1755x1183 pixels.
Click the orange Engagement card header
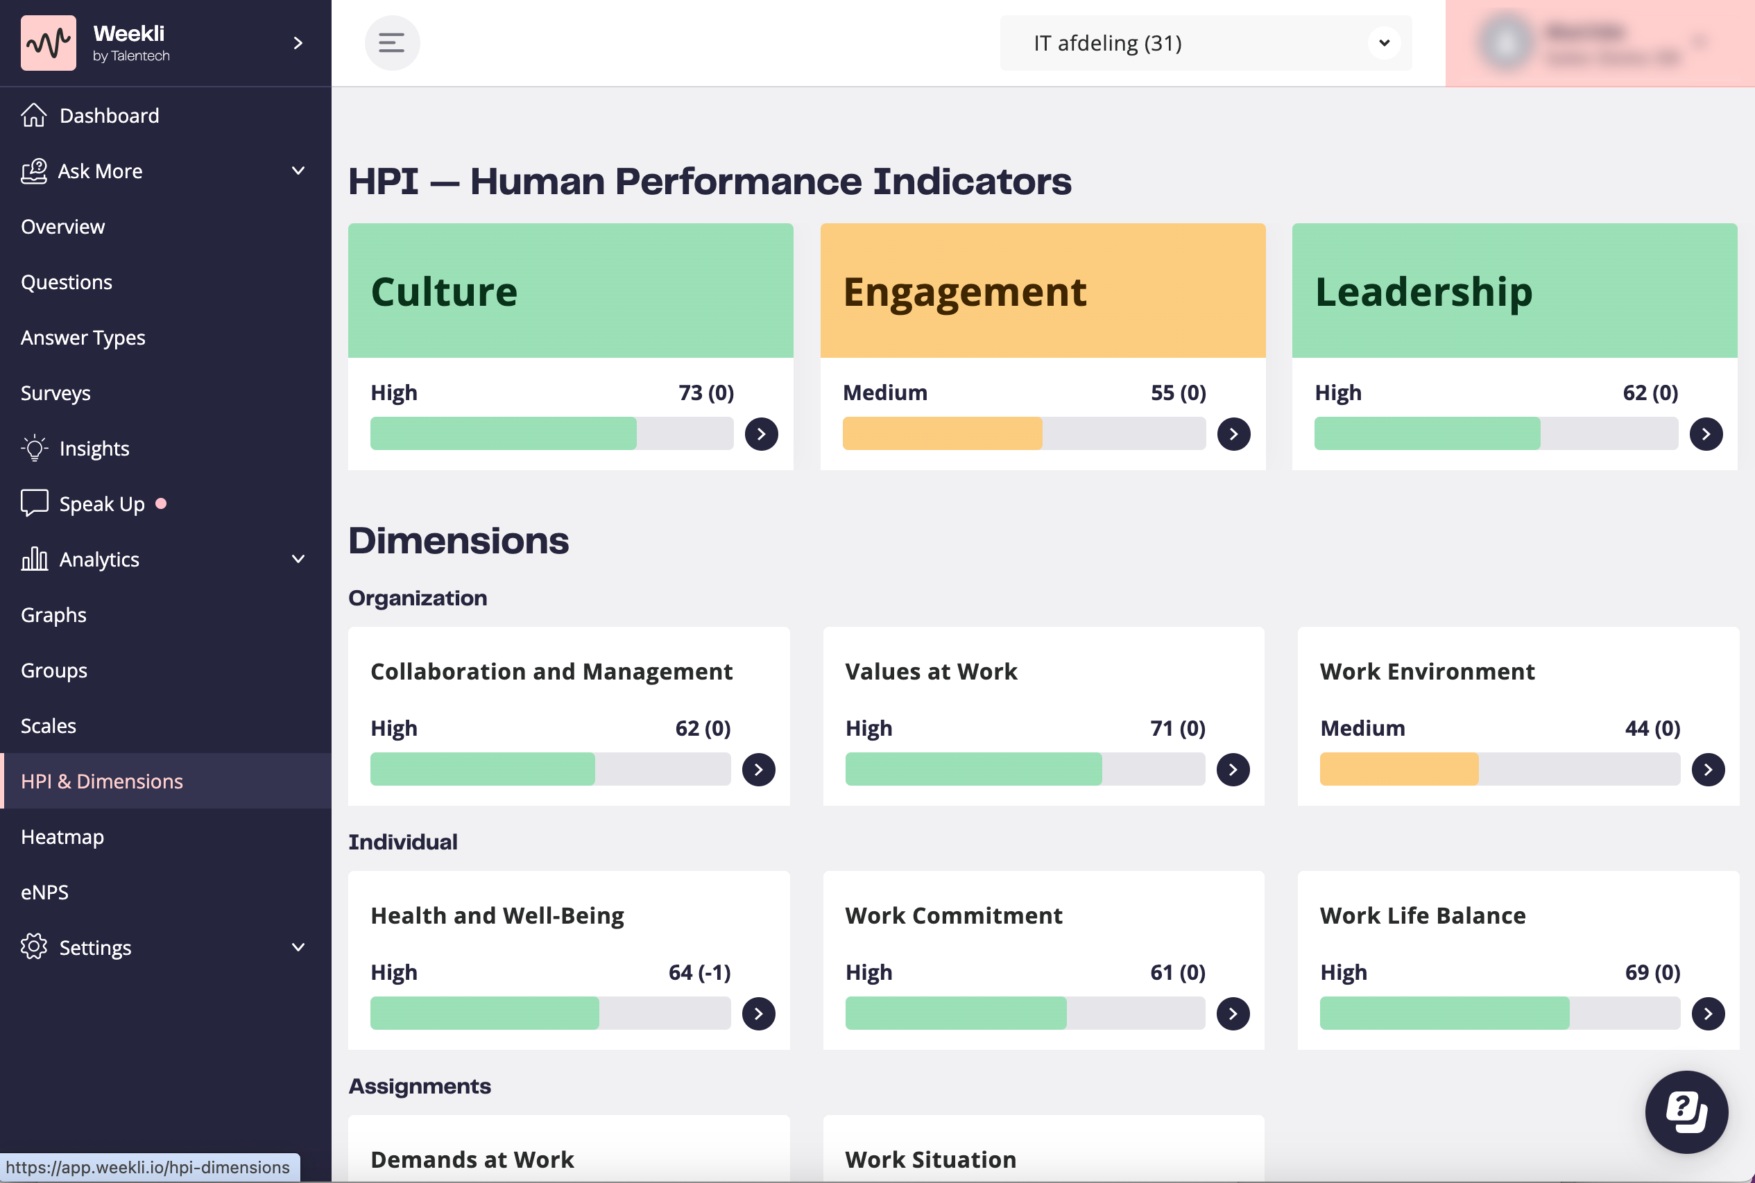(1043, 291)
